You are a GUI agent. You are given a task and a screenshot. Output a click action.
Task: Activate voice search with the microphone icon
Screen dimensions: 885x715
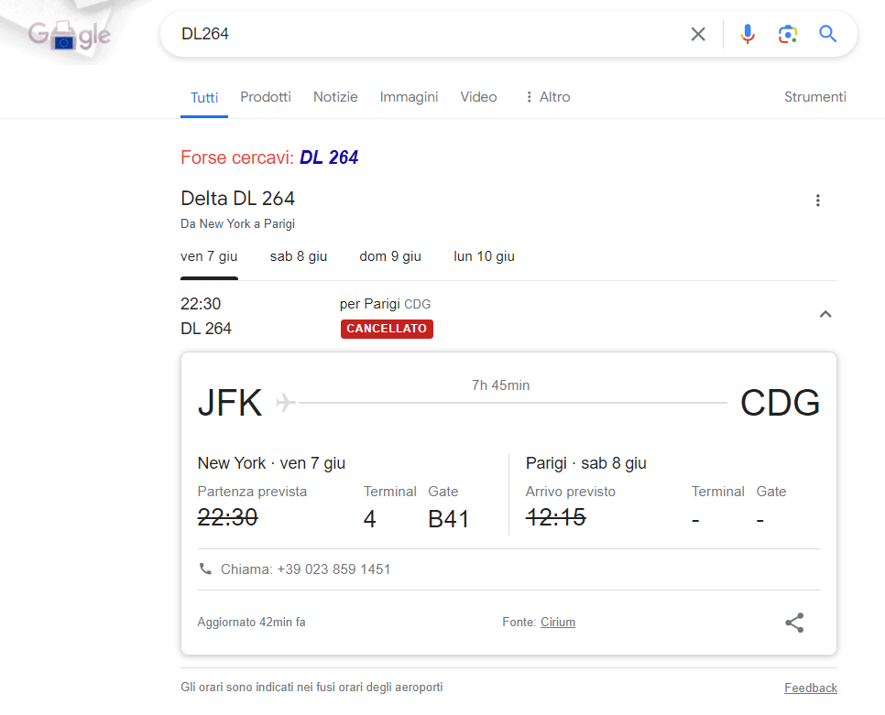pyautogui.click(x=748, y=34)
